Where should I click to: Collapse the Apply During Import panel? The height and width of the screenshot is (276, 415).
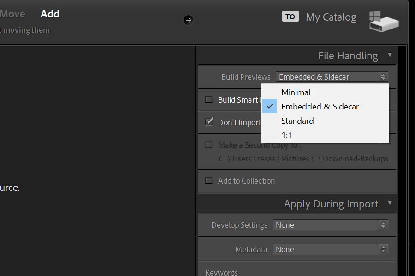coord(390,204)
